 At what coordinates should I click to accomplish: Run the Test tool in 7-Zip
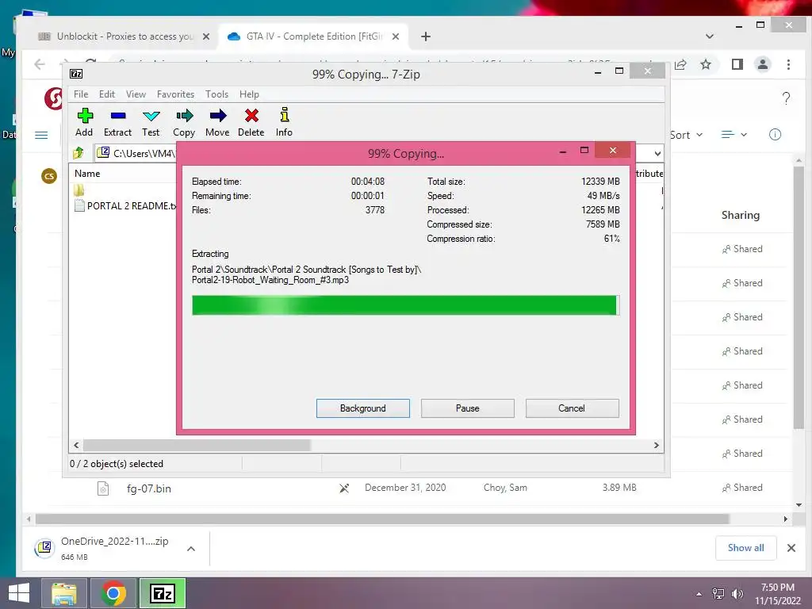tap(151, 123)
